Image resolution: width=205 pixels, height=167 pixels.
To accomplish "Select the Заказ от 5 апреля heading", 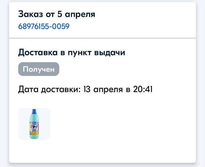I will [x=57, y=14].
